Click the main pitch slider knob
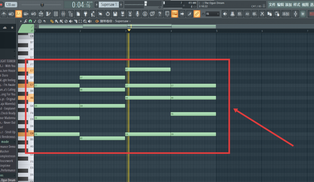This screenshot has height=182, width=314. pyautogui.click(x=42, y=5)
